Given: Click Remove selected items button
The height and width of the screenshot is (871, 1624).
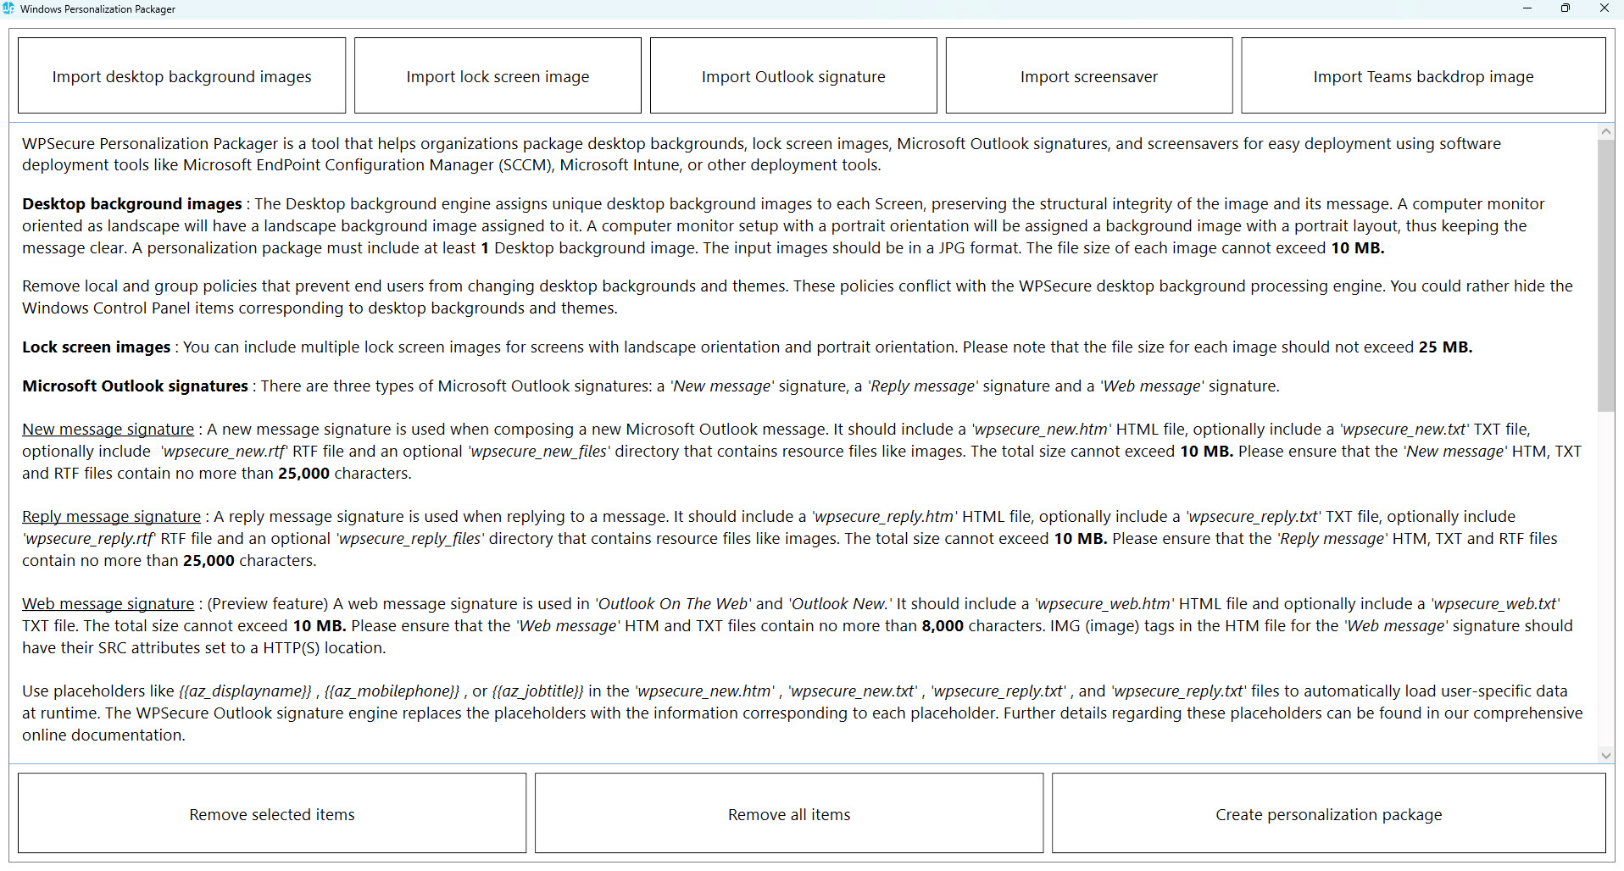Looking at the screenshot, I should click(272, 813).
